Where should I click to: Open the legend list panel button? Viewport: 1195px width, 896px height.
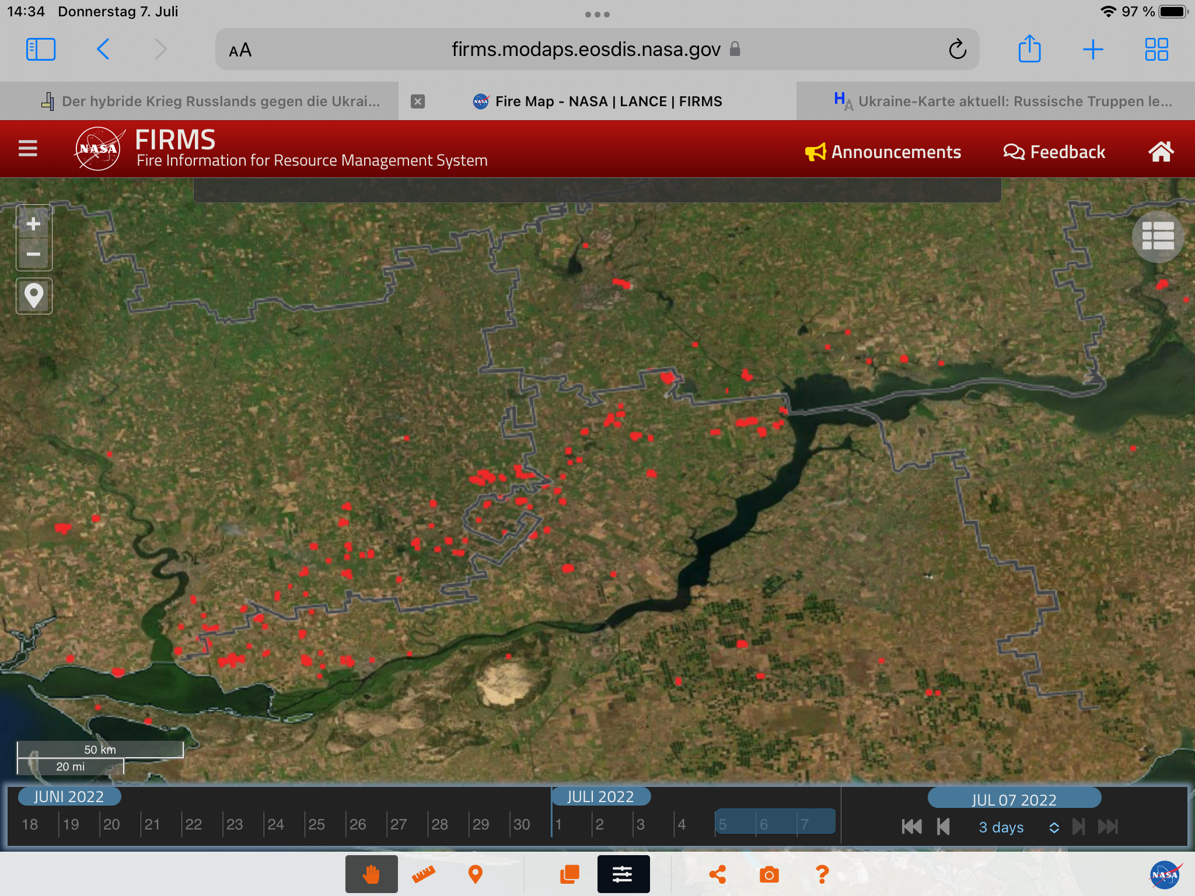point(1158,236)
